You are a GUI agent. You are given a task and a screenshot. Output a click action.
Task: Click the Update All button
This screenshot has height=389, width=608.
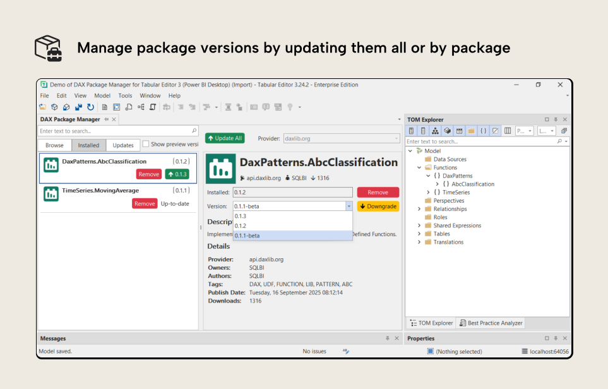pos(225,138)
